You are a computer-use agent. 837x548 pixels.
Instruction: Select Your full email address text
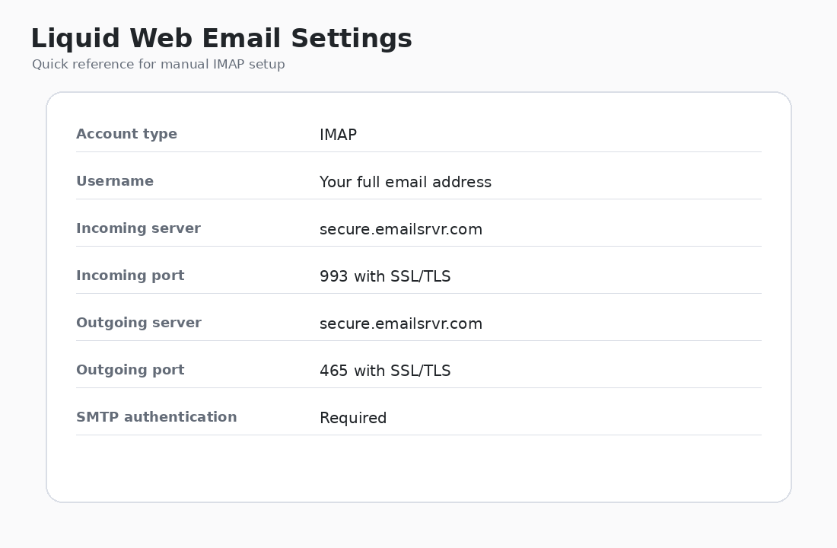pyautogui.click(x=405, y=182)
